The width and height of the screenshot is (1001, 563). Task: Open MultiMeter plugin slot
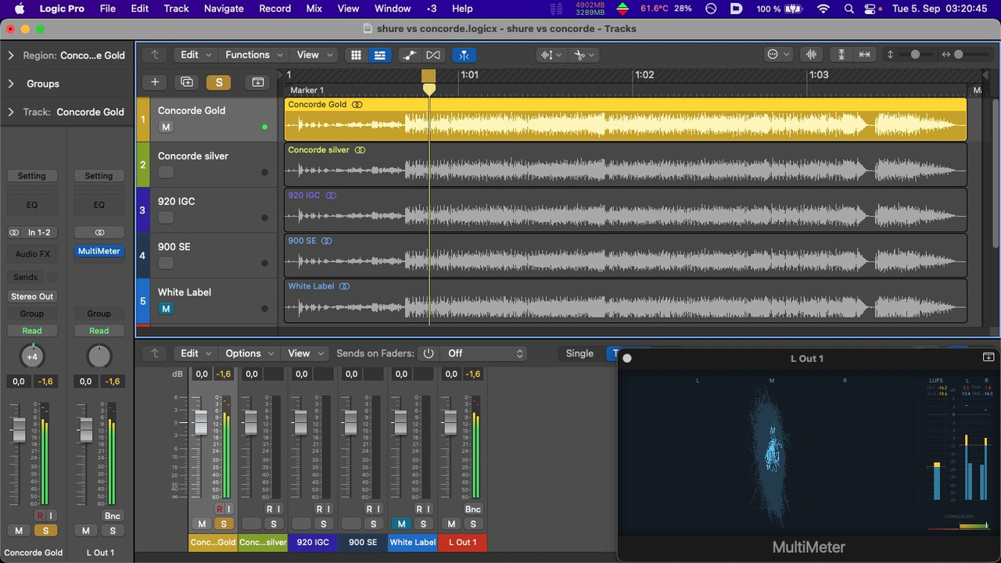pos(99,251)
